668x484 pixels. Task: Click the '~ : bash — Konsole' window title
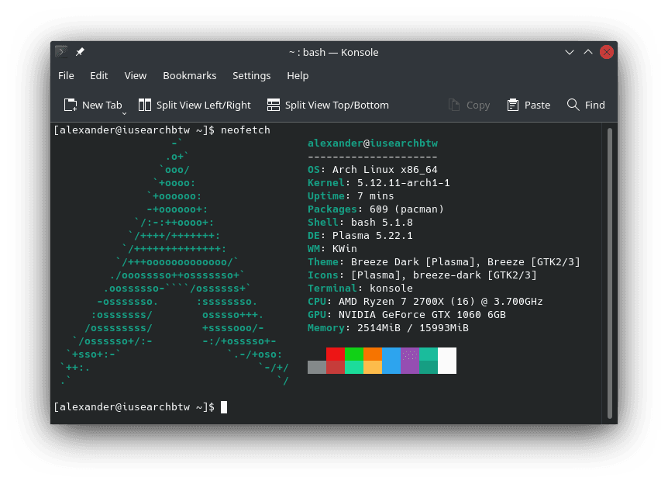point(333,52)
